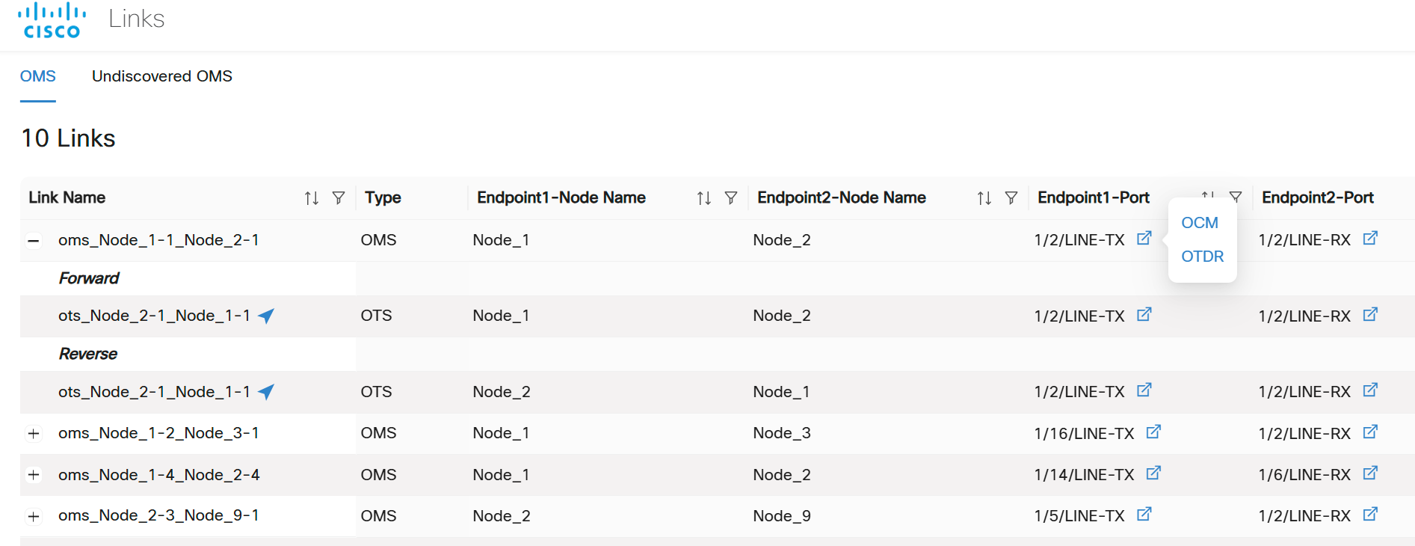The image size is (1415, 546).
Task: Click the Forward direction label
Action: pos(89,278)
